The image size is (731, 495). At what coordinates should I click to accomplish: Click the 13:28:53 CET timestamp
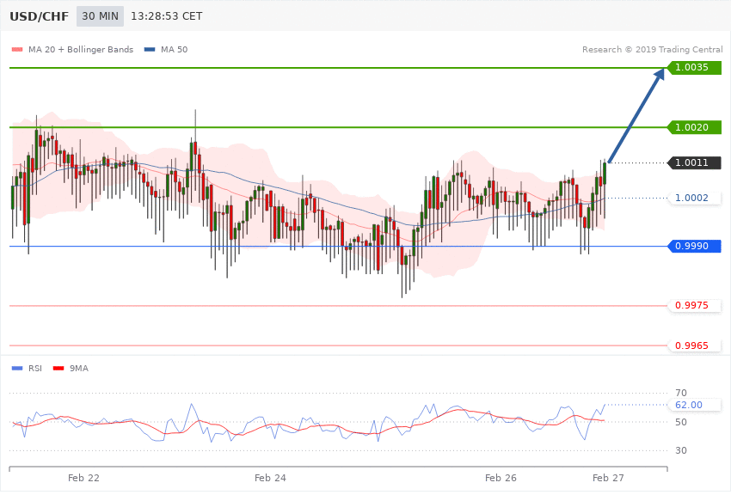click(x=167, y=16)
